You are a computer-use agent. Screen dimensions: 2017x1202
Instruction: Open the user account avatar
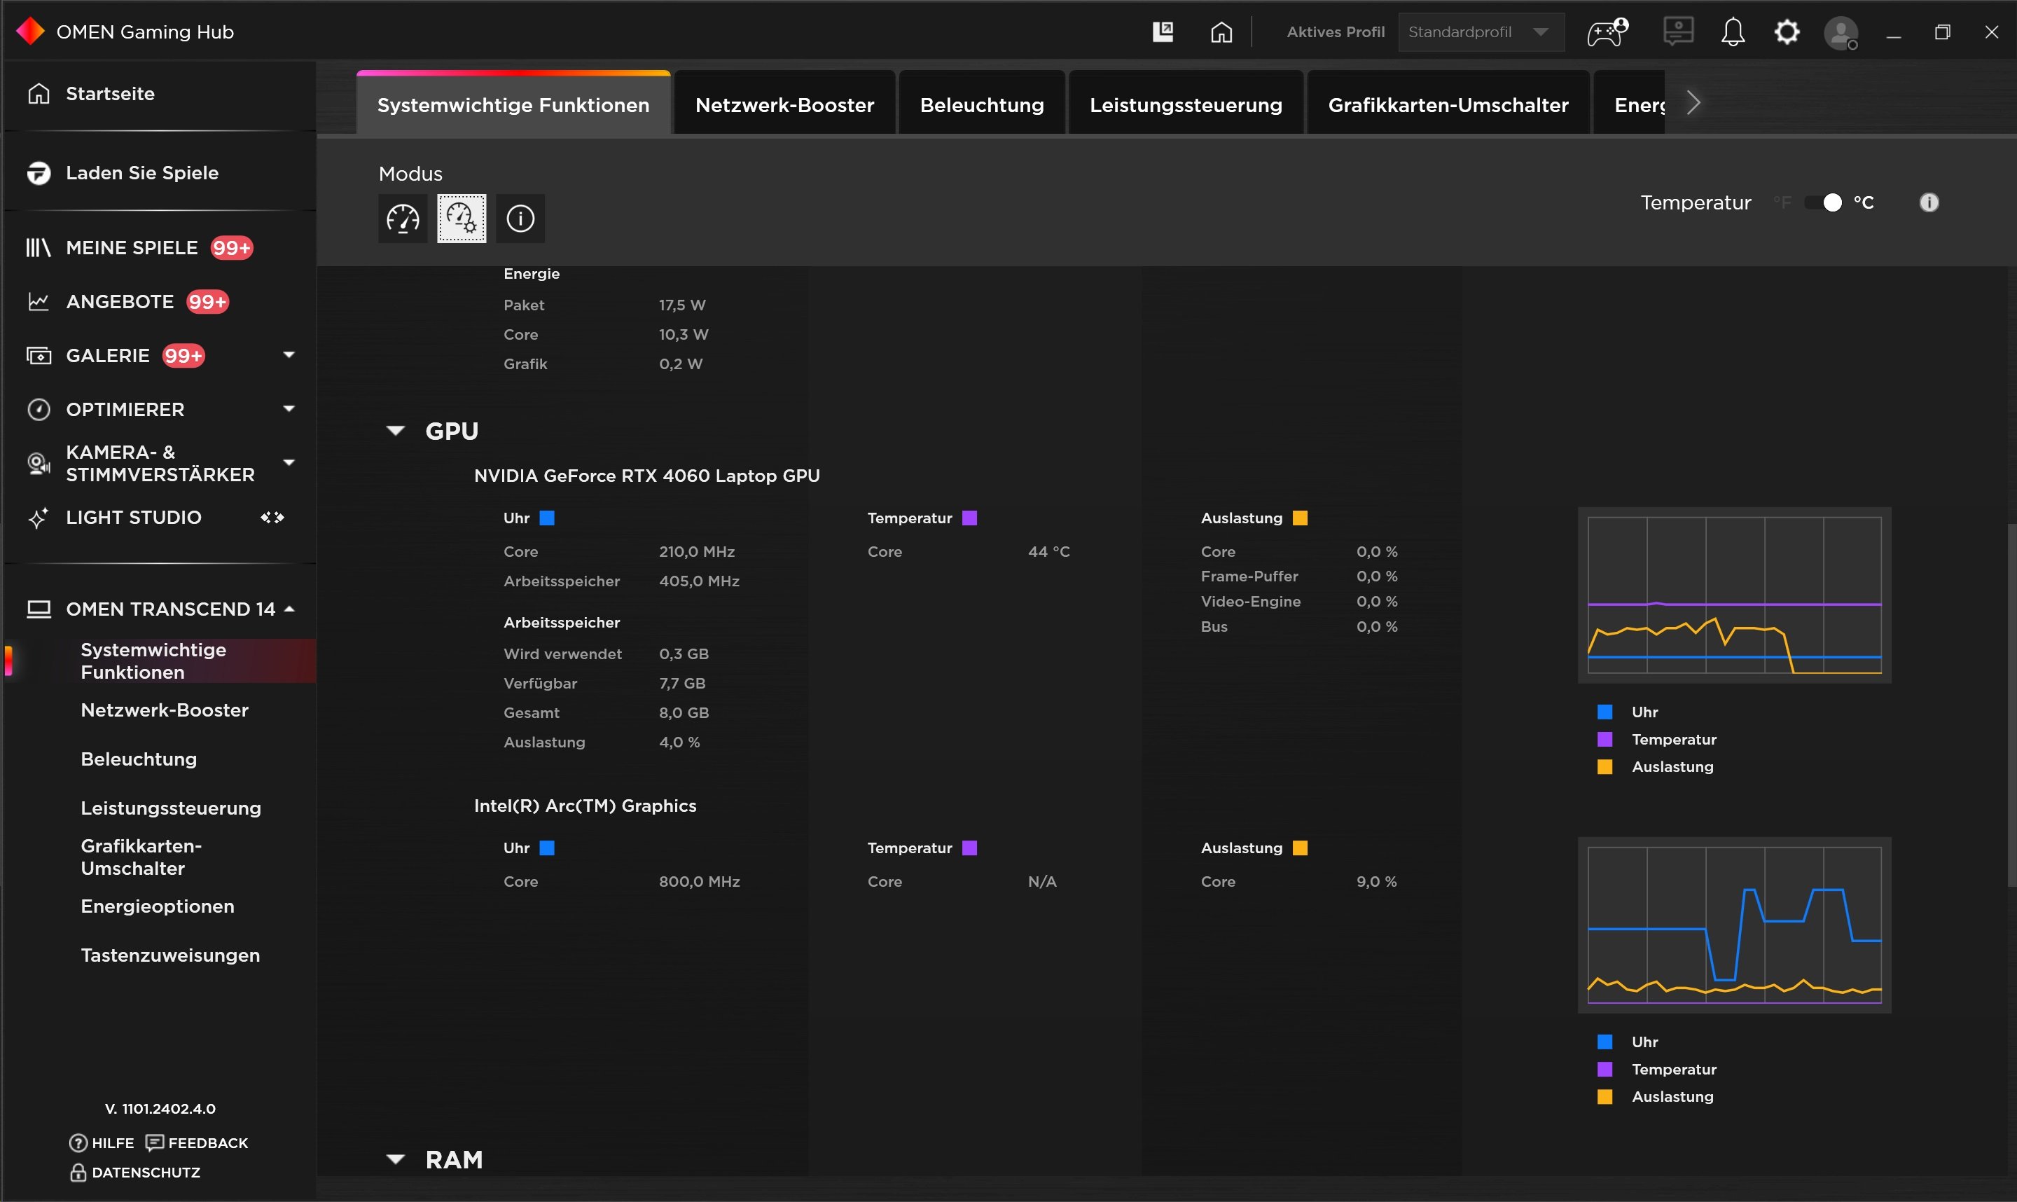(x=1841, y=33)
